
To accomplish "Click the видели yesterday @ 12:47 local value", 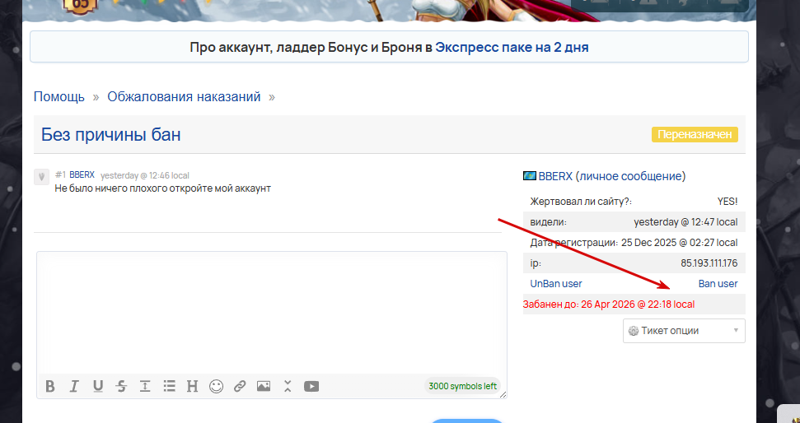I will click(685, 222).
